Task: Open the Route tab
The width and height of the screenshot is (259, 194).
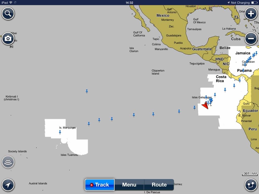Action: (x=159, y=185)
